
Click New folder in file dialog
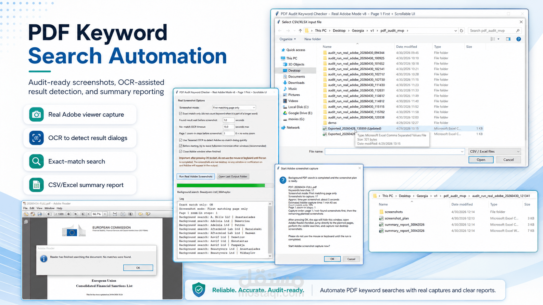(x=312, y=39)
